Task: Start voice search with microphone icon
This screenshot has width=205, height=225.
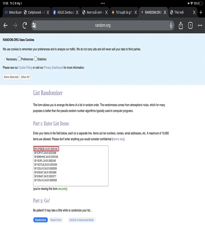Action: pyautogui.click(x=171, y=25)
